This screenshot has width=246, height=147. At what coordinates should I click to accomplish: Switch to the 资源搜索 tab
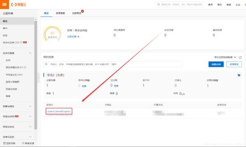click(60, 13)
